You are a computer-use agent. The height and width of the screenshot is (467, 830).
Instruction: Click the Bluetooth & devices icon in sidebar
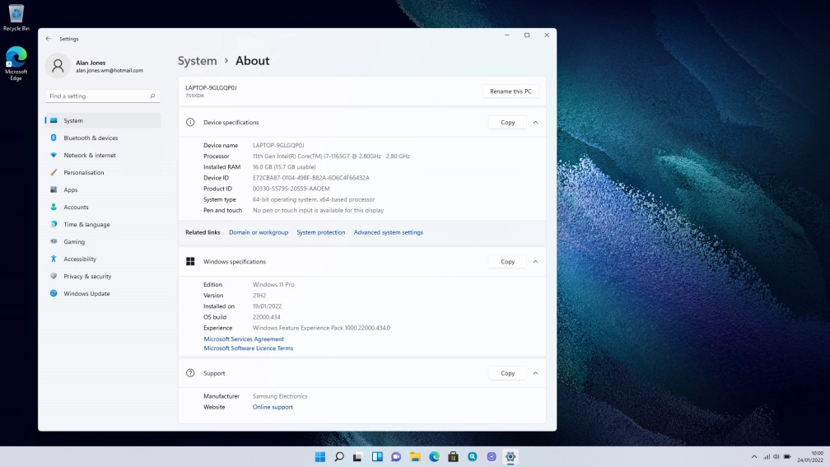click(x=54, y=138)
